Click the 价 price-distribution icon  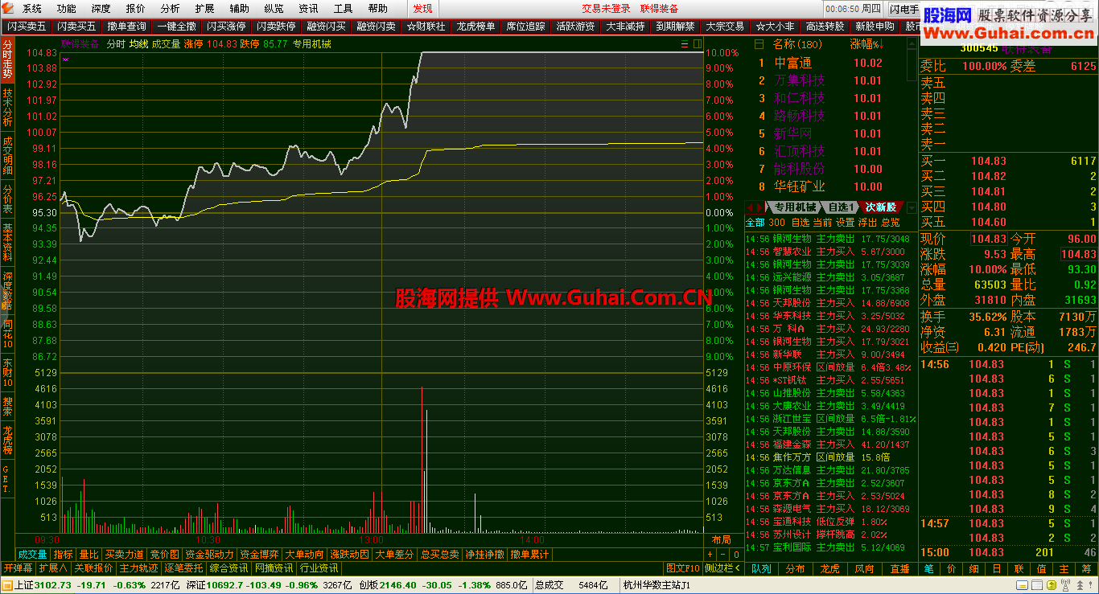click(951, 569)
